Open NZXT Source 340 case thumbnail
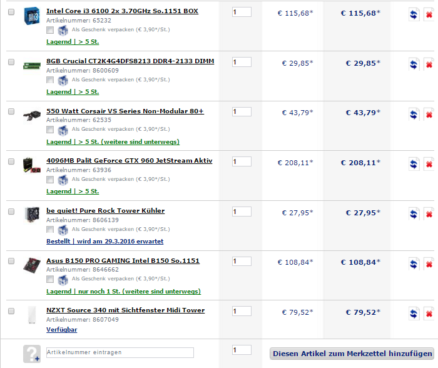This screenshot has width=438, height=368. point(32,315)
